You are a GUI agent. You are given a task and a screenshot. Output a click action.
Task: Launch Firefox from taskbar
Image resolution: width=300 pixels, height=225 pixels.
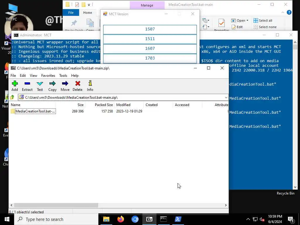point(120,219)
